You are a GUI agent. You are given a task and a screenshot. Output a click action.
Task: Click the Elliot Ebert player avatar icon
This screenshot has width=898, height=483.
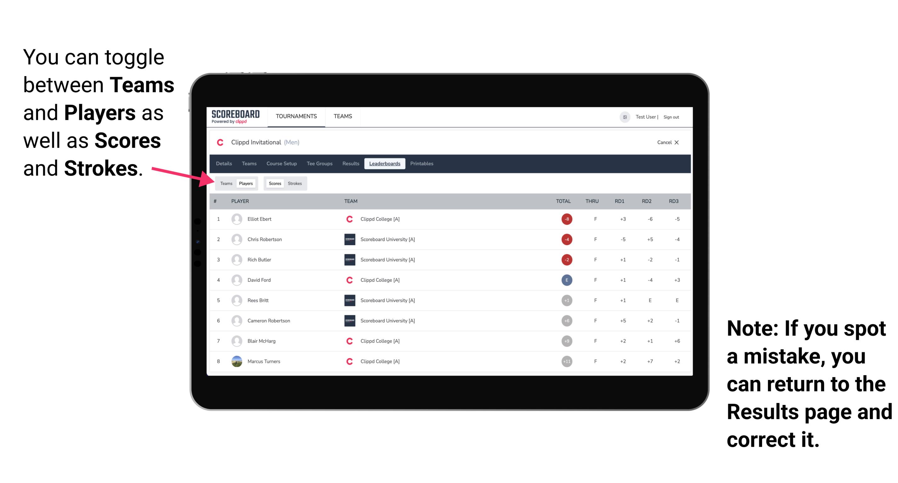[x=235, y=219]
